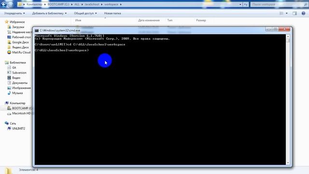
Task: Open the cmd.exe window system icon
Action: pos(37,30)
